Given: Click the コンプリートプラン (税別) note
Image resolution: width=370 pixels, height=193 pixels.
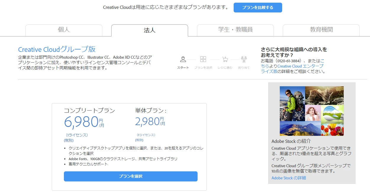Looking at the screenshot, I should [69, 141].
